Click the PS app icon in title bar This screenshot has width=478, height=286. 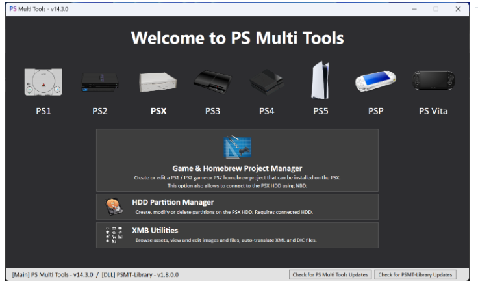(x=13, y=8)
